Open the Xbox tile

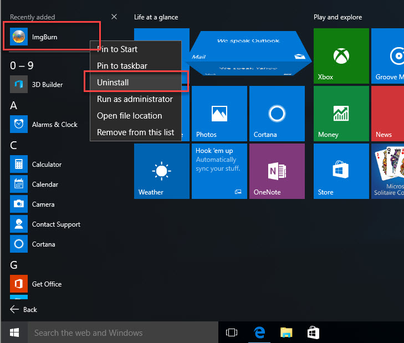coord(341,56)
